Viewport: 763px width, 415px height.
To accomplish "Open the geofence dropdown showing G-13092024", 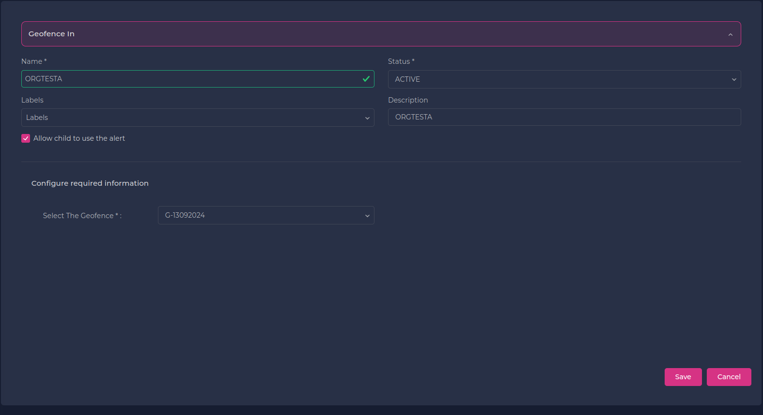I will pos(262,215).
